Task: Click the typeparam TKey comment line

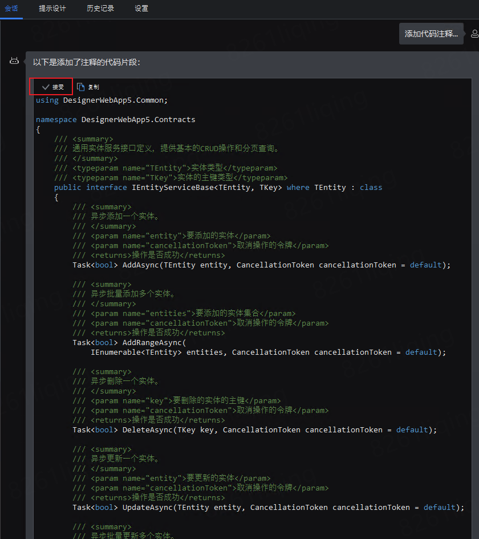Action: pyautogui.click(x=171, y=178)
